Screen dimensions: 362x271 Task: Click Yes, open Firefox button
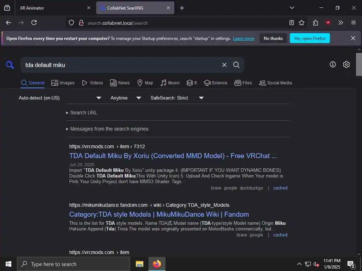click(x=310, y=38)
